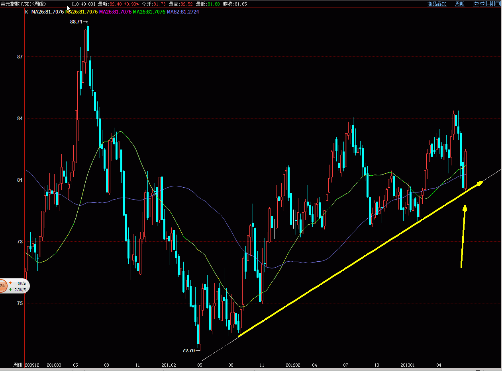Click the K indicator label
This screenshot has width=502, height=371.
point(27,12)
